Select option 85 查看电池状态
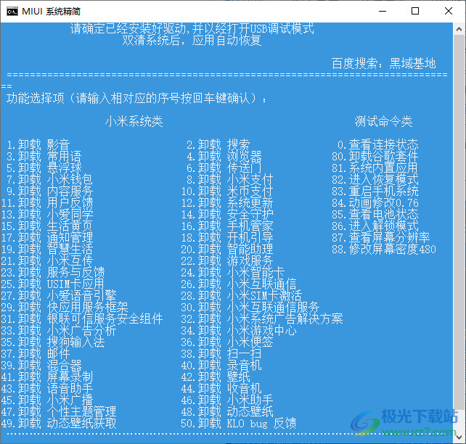 pos(375,215)
